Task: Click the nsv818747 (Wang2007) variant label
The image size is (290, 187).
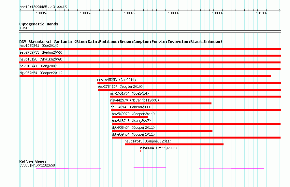Action: point(39,66)
